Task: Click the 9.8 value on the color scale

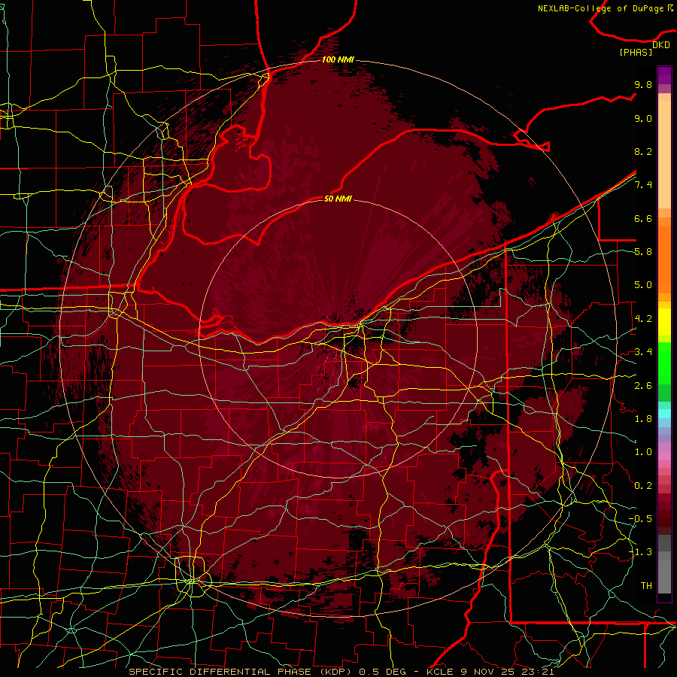Action: tap(643, 84)
